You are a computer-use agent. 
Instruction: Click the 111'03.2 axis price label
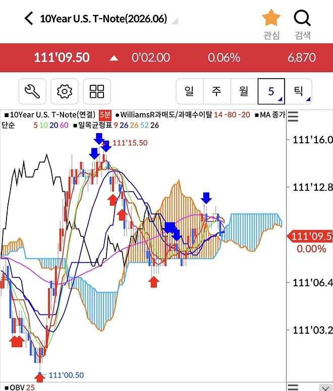tap(313, 330)
